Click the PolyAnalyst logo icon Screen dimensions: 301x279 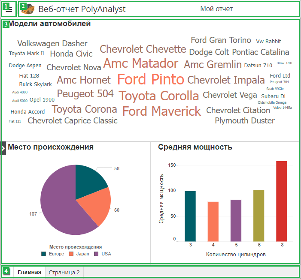[28, 9]
